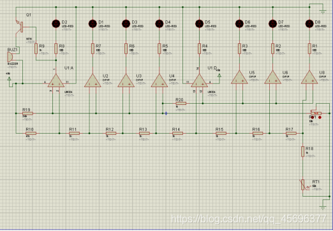Screen dimensions: 333x231
Task: Select resistor R11 body
Action: coord(74,133)
